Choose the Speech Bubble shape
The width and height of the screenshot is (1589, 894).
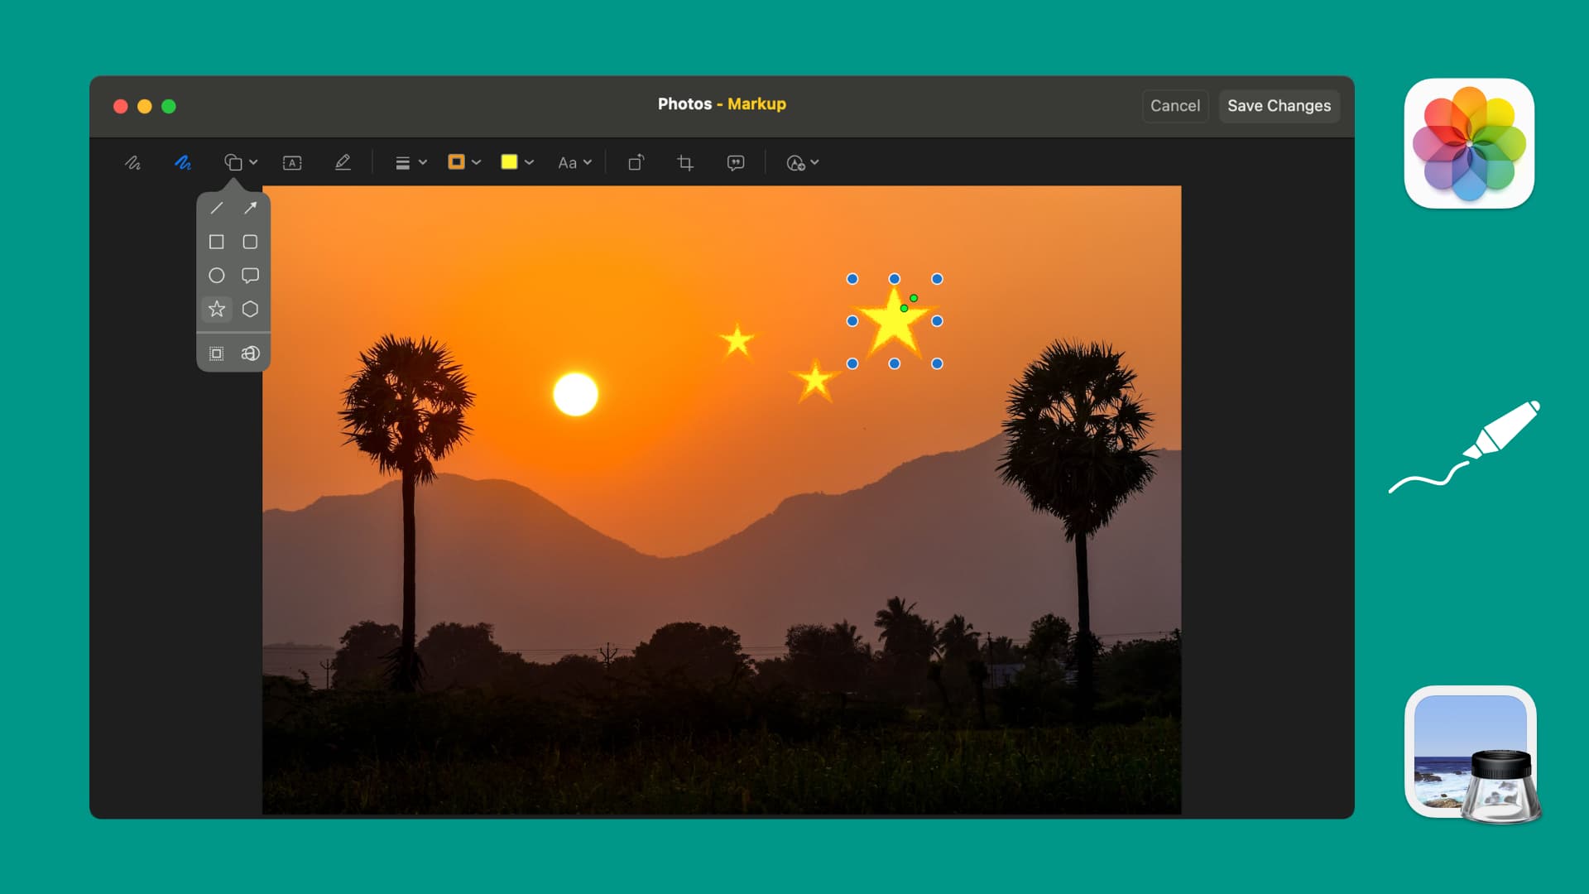pyautogui.click(x=250, y=276)
